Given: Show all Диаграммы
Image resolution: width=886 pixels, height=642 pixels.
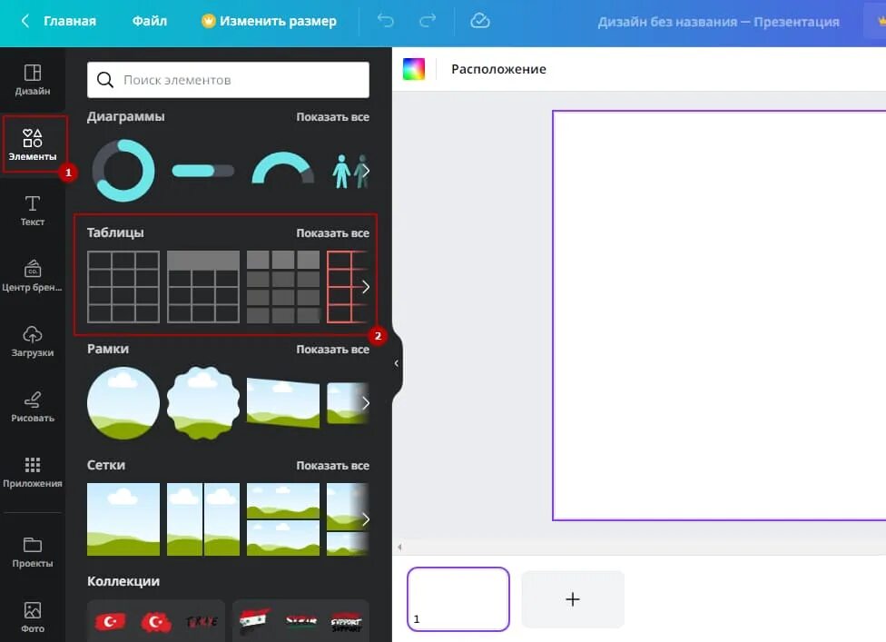Looking at the screenshot, I should pyautogui.click(x=333, y=117).
